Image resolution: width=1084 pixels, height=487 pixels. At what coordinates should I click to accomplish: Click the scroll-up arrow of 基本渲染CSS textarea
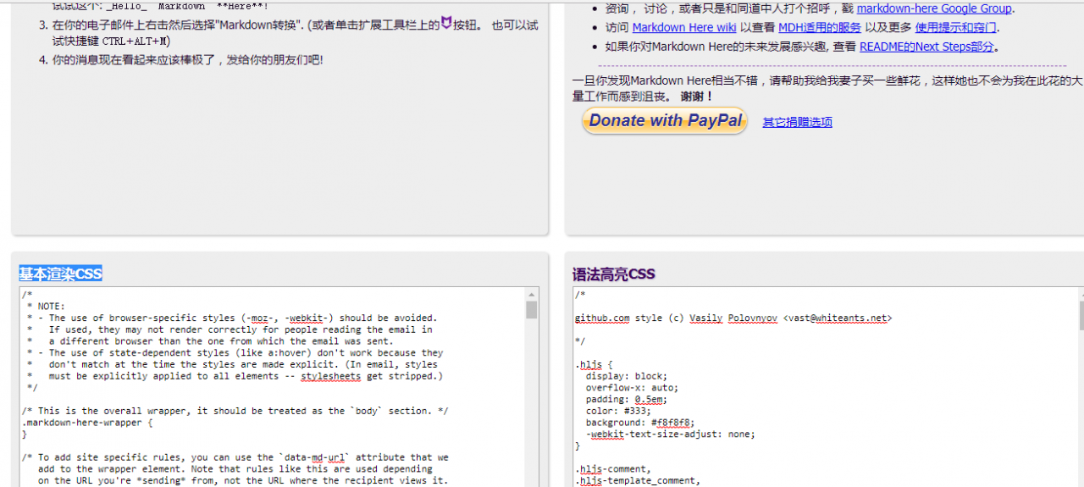click(532, 294)
